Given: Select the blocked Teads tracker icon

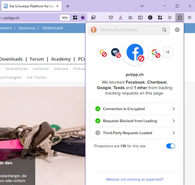Looking at the screenshot, I should [x=102, y=52].
